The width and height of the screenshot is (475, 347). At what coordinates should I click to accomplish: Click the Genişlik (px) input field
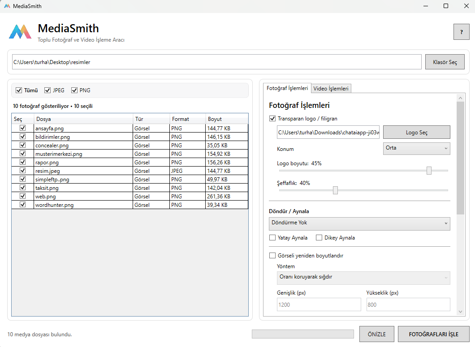point(319,304)
